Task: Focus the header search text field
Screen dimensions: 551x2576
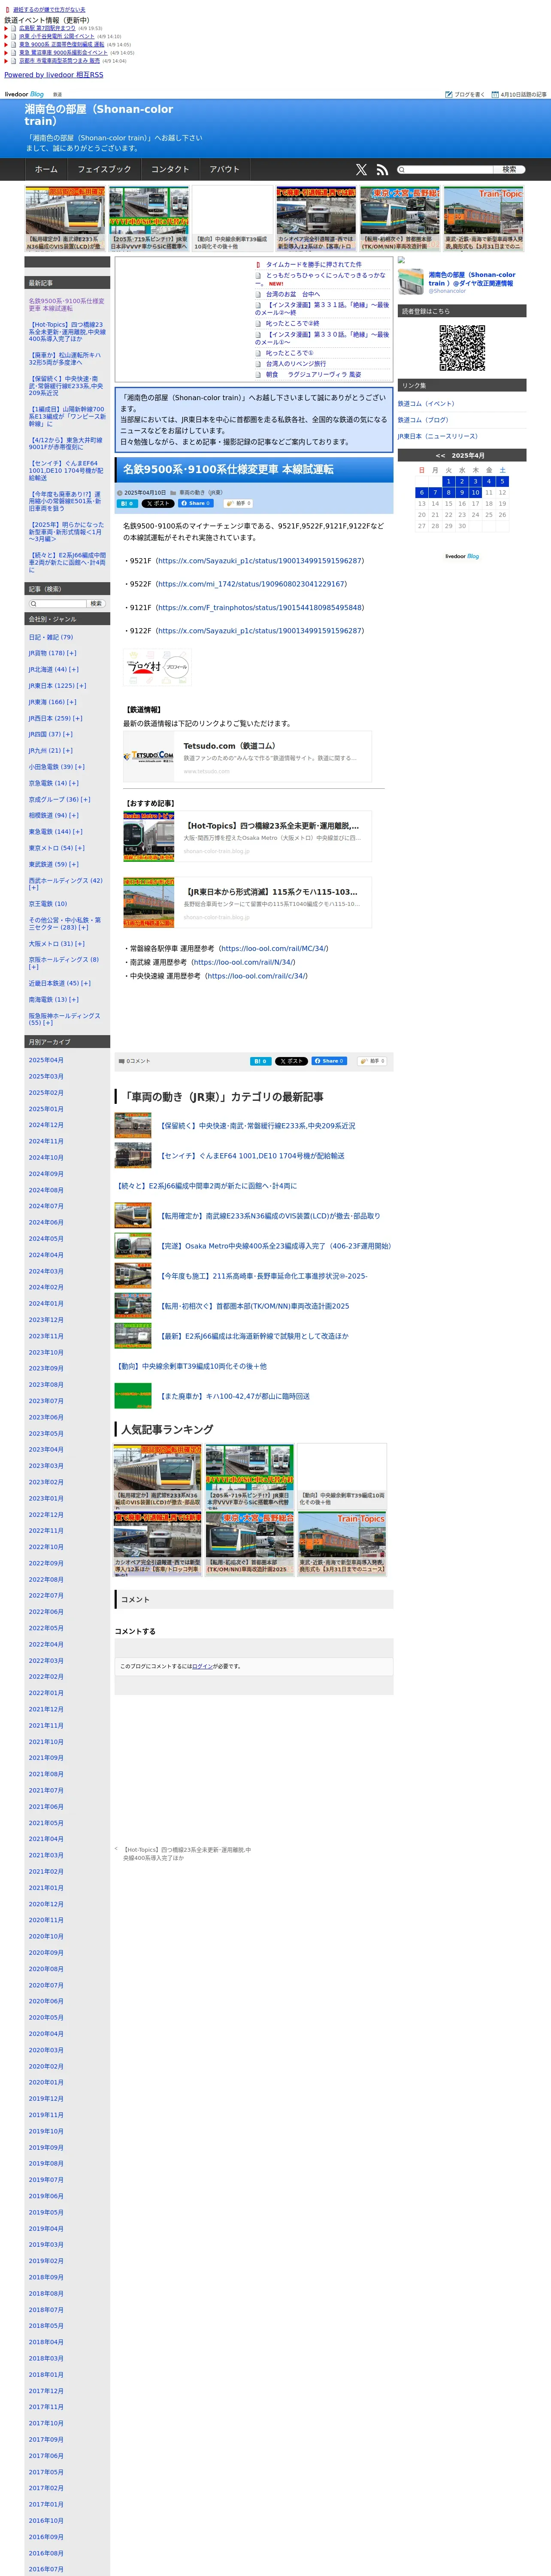Action: pos(445,170)
